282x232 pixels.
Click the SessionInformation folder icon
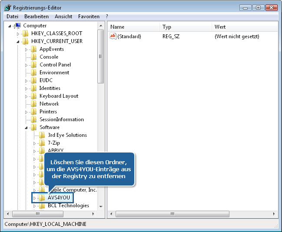33,119
